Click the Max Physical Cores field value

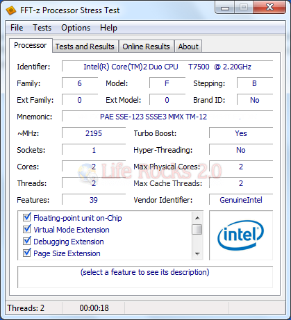tap(241, 167)
